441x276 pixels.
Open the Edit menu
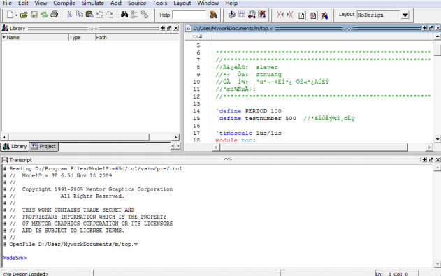(x=23, y=3)
